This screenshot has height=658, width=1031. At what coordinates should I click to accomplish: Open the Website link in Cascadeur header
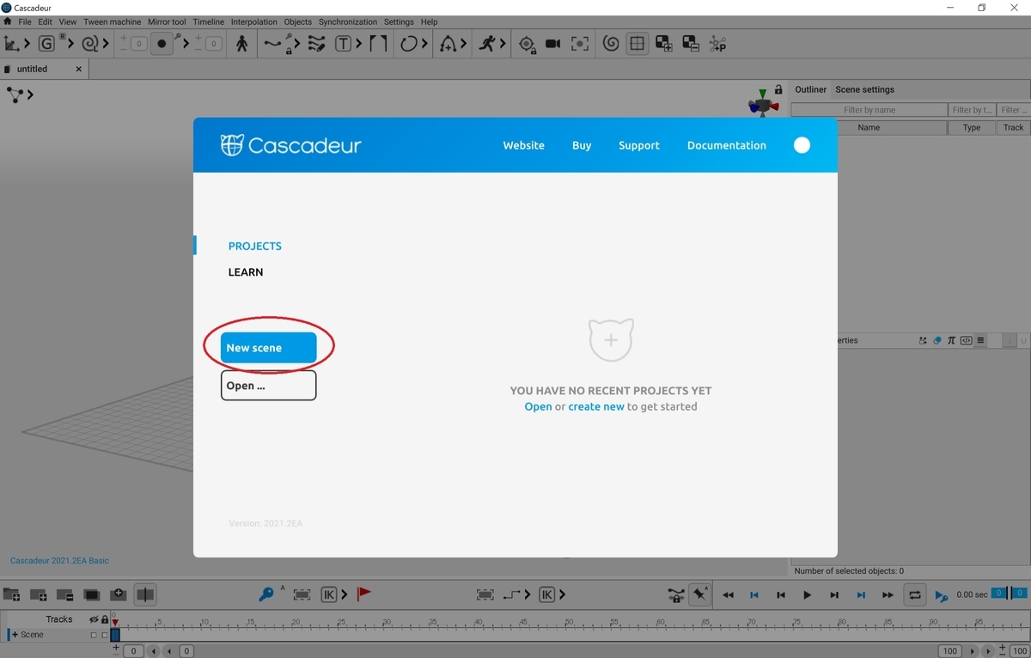point(523,145)
